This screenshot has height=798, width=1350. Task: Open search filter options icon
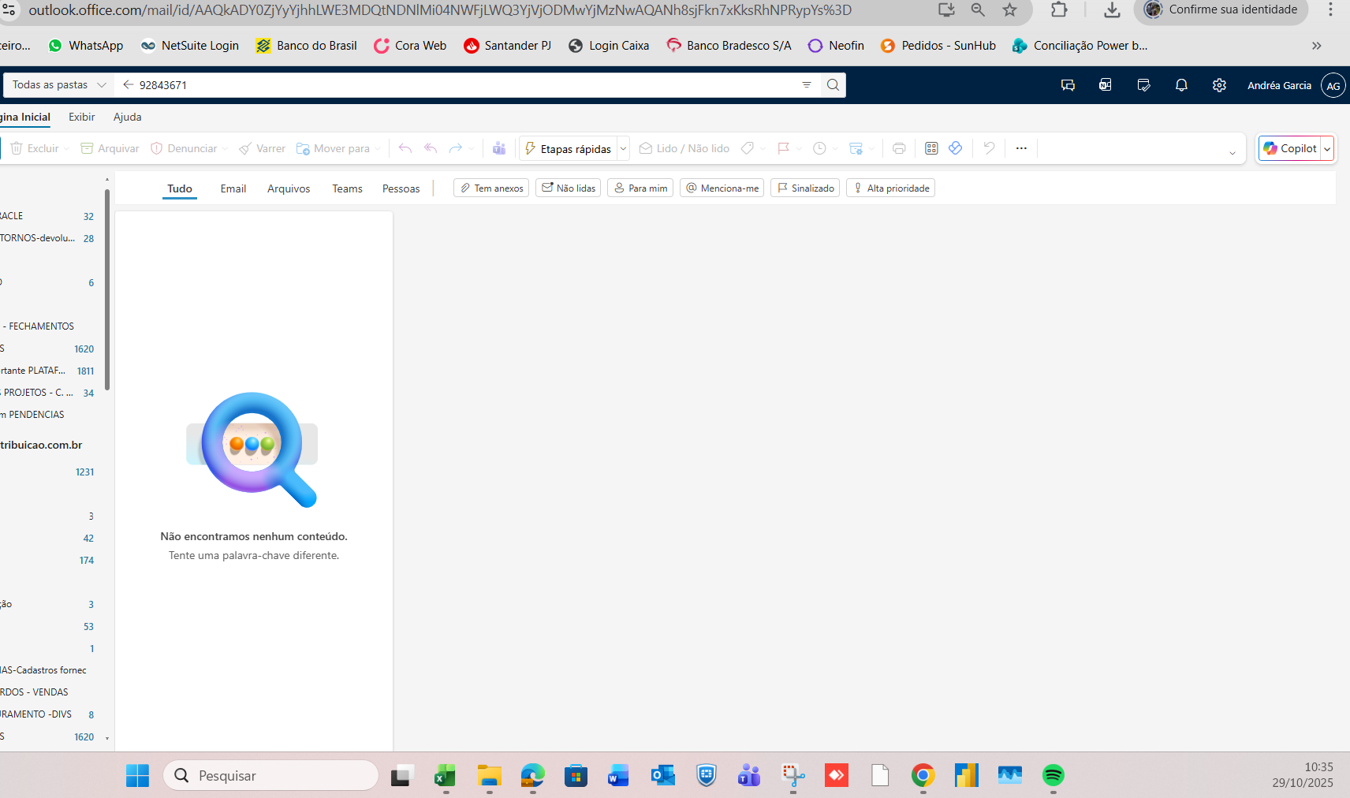(807, 85)
